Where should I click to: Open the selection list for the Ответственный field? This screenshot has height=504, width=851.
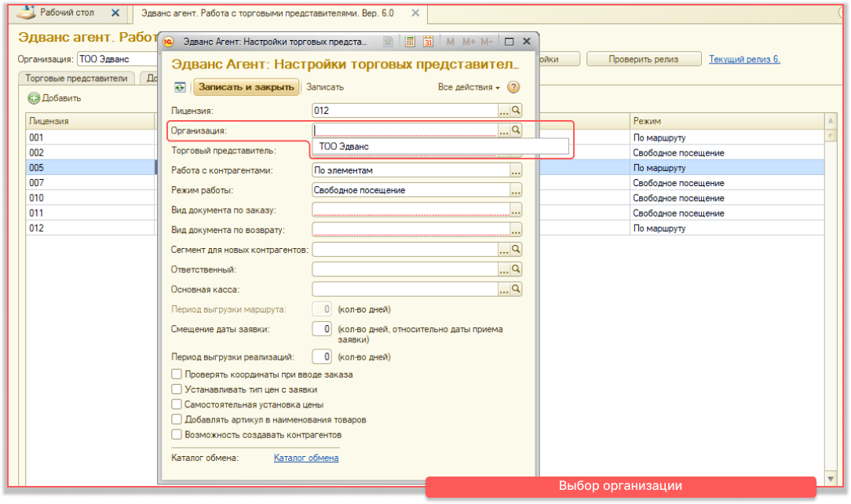tap(504, 269)
